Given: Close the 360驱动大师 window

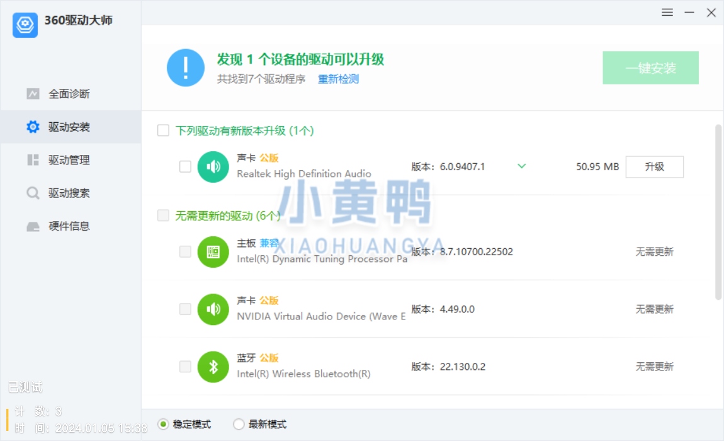Looking at the screenshot, I should click(x=711, y=13).
